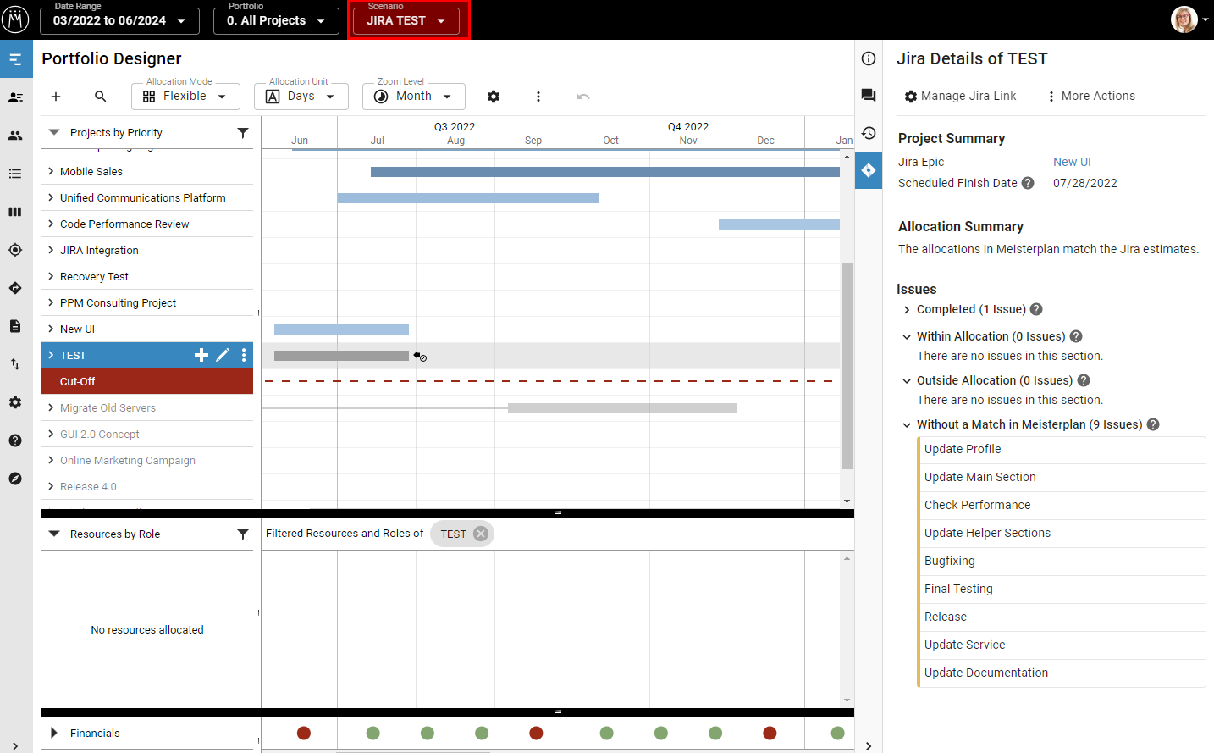Open the Update Documentation issue

tap(1062, 673)
